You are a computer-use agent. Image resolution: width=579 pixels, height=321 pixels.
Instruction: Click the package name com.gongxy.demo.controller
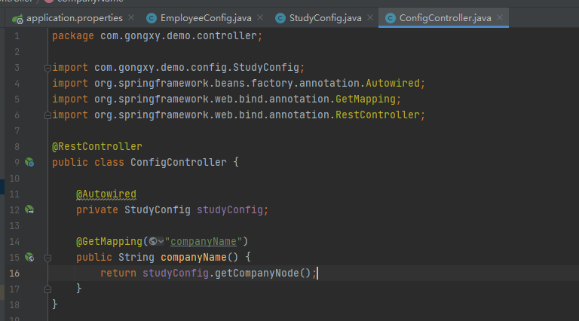pos(179,35)
